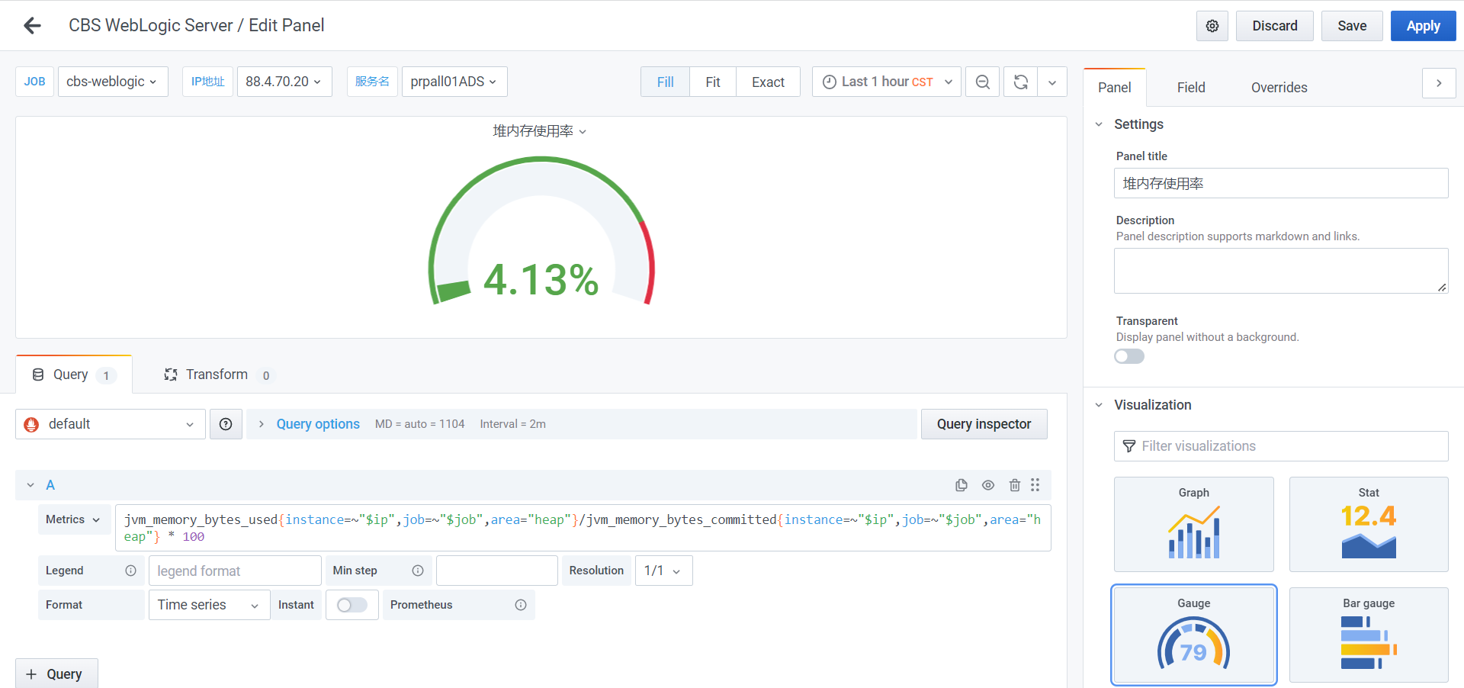Open the Metrics browser dropdown

[x=74, y=519]
